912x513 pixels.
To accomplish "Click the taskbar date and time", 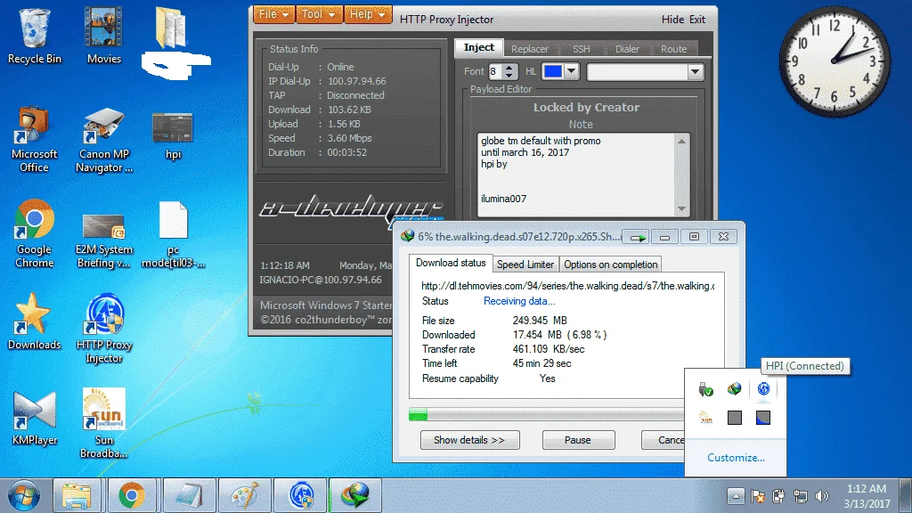I will tap(866, 496).
